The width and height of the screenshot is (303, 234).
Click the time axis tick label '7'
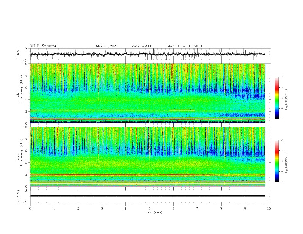[x=197, y=208]
